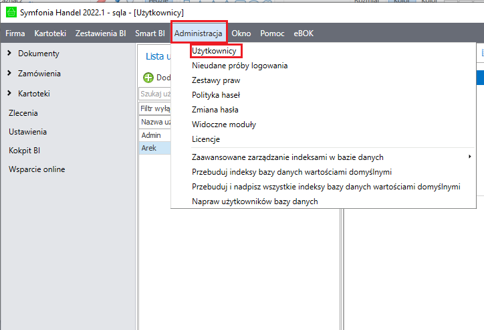This screenshot has width=484, height=330.
Task: Open the eBOK menu in menu bar
Action: tap(303, 33)
